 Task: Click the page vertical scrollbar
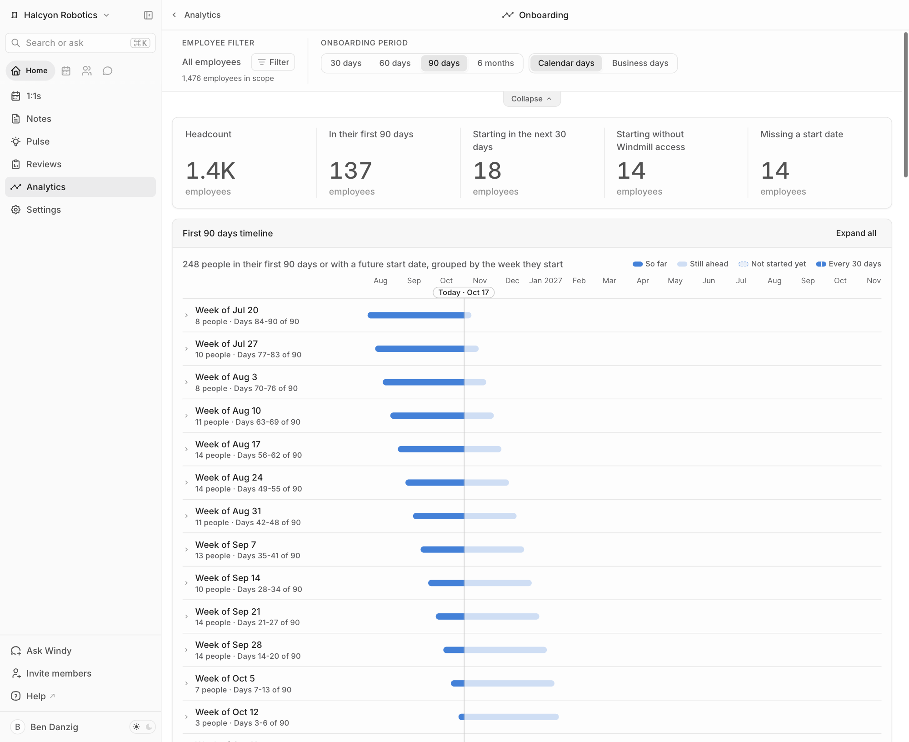pos(905,105)
